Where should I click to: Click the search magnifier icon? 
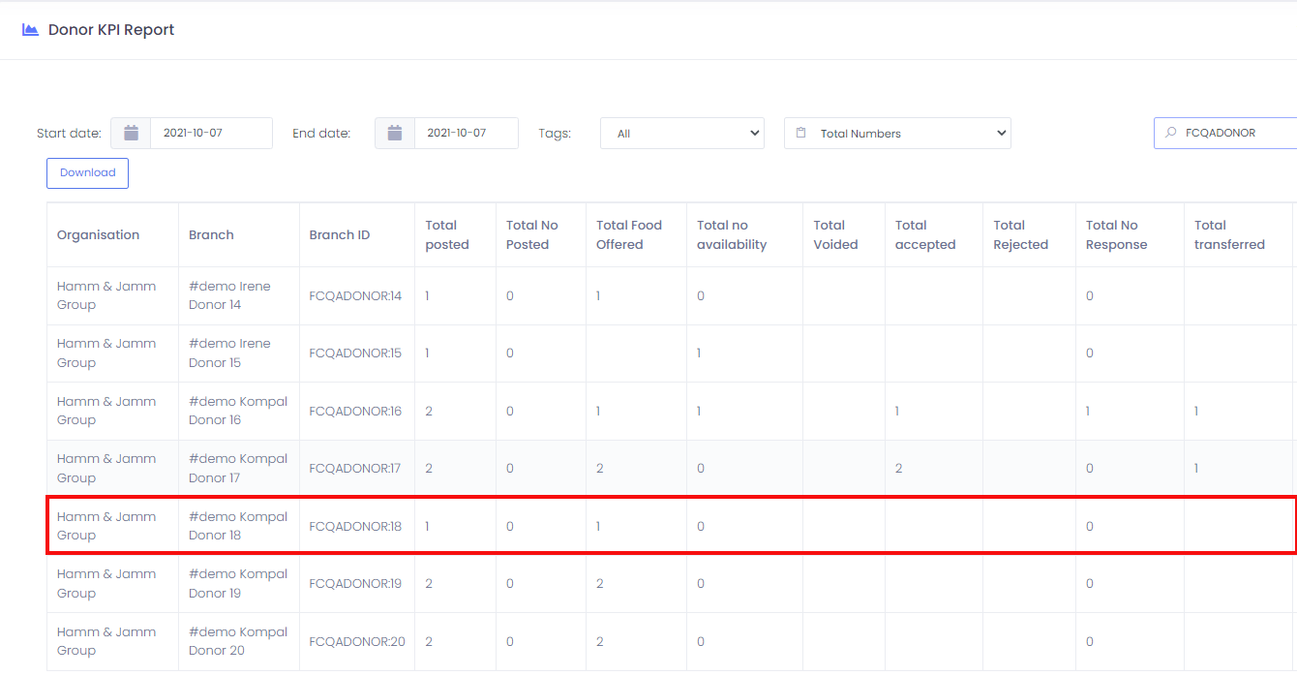(x=1170, y=133)
